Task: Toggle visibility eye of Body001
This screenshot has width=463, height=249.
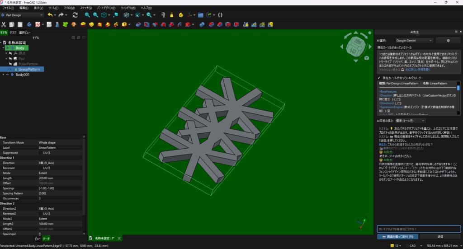Action: pyautogui.click(x=8, y=75)
